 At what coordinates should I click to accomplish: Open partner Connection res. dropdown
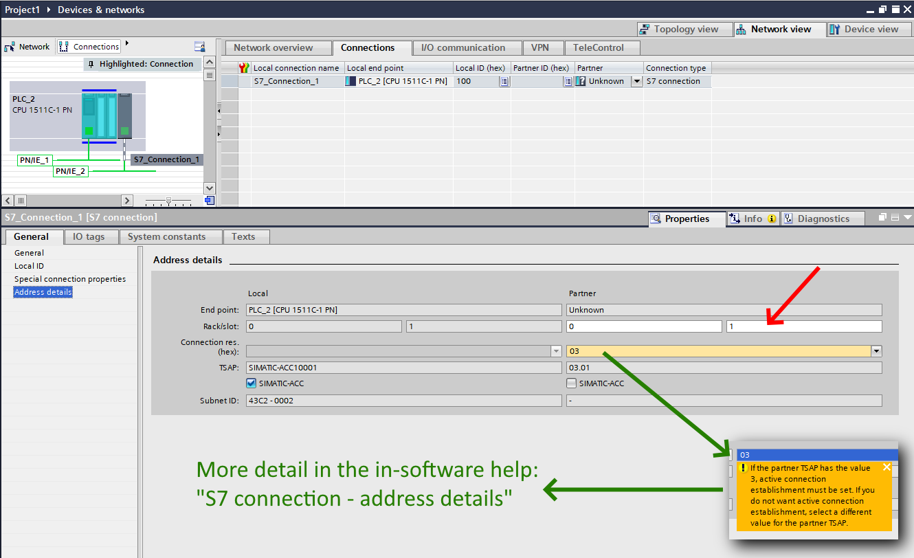coord(876,351)
